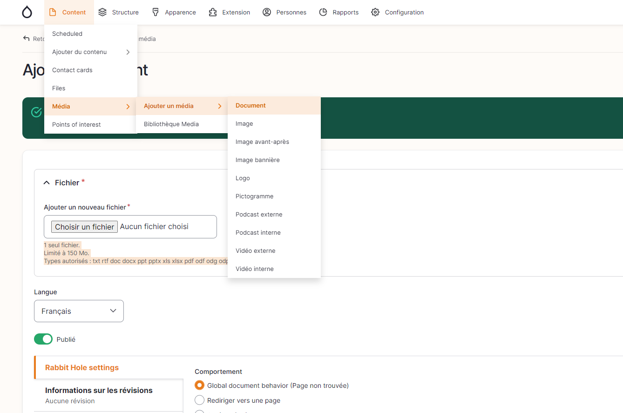Choose Image avant-après from media types
This screenshot has width=623, height=413.
pos(262,142)
